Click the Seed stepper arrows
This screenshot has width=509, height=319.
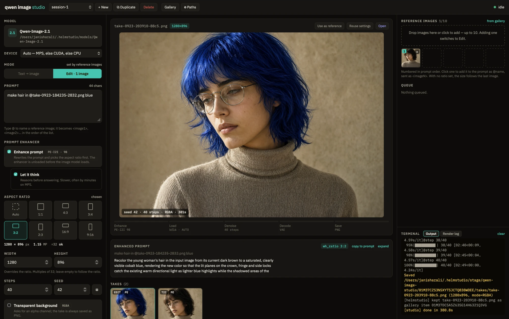coord(85,290)
